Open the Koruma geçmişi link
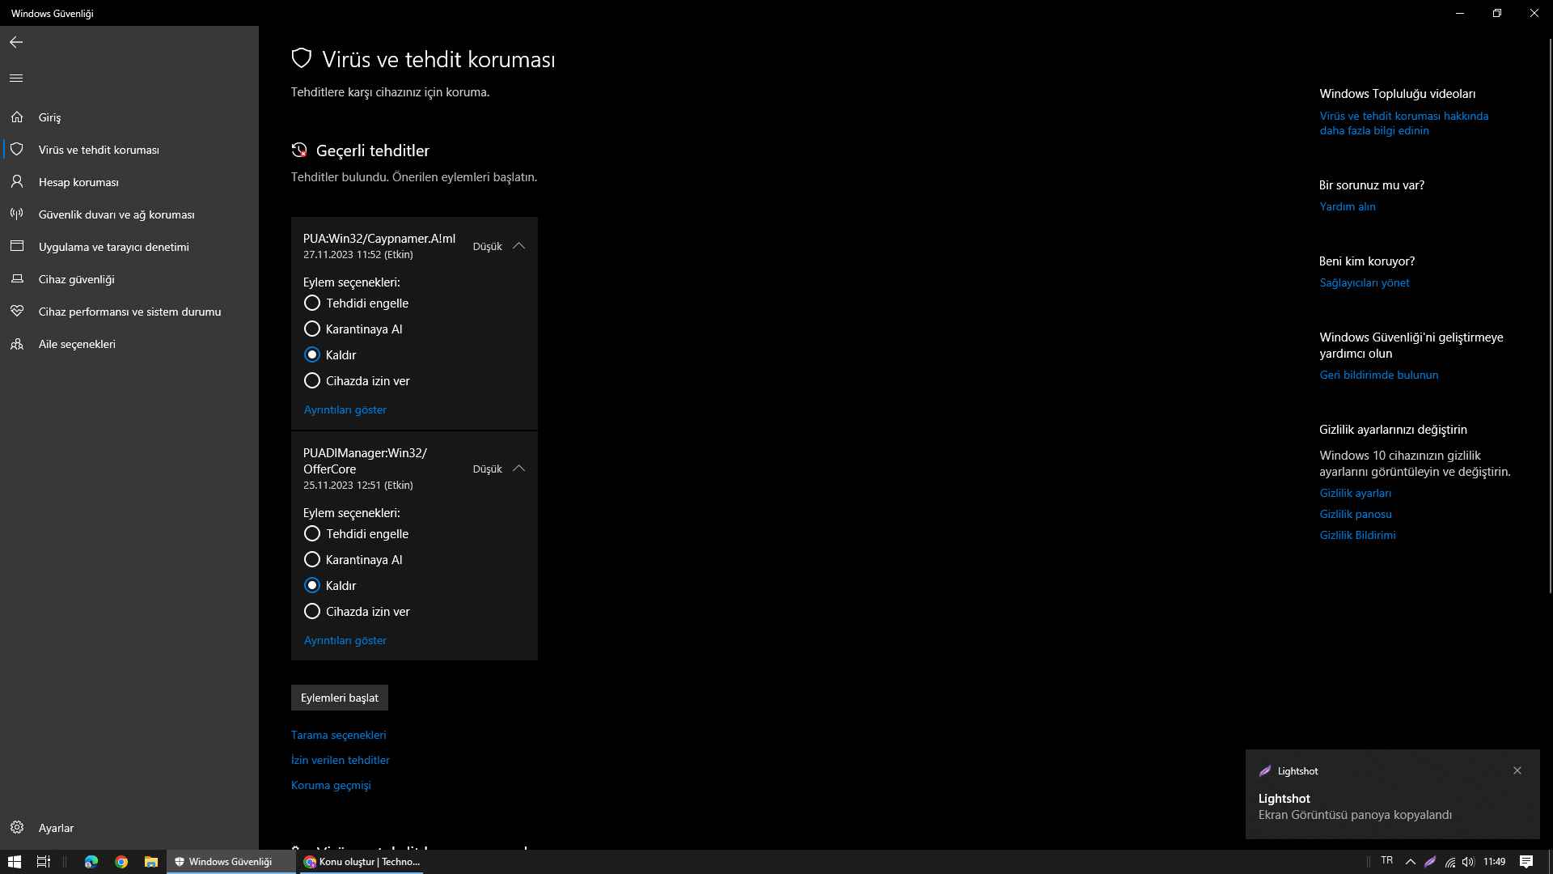The image size is (1553, 874). coord(331,785)
